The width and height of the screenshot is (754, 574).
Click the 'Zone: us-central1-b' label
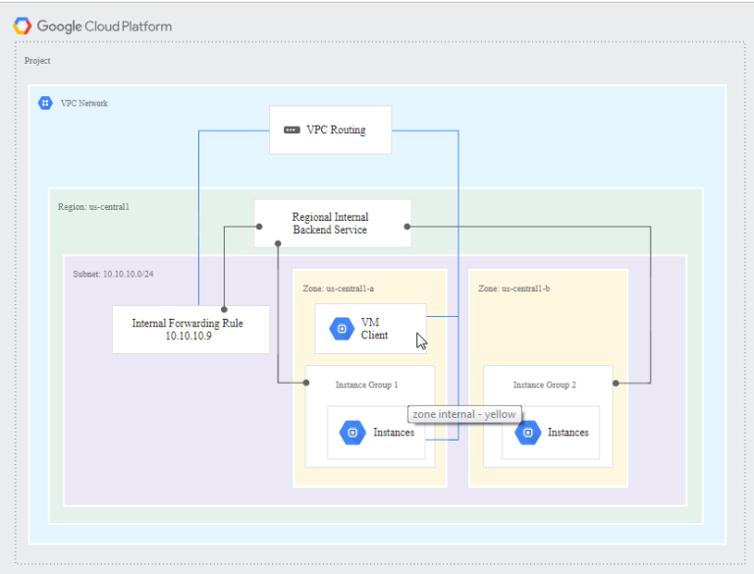[514, 288]
